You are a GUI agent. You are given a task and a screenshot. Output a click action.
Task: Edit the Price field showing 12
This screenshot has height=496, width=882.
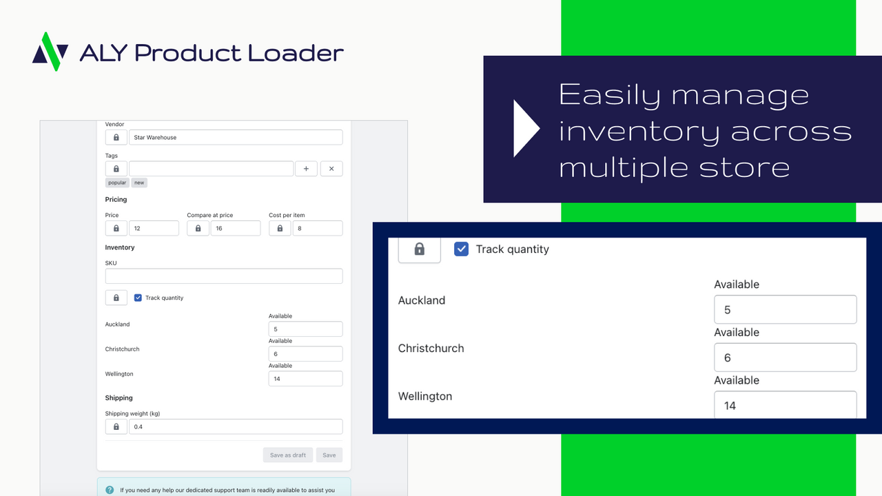tap(154, 228)
